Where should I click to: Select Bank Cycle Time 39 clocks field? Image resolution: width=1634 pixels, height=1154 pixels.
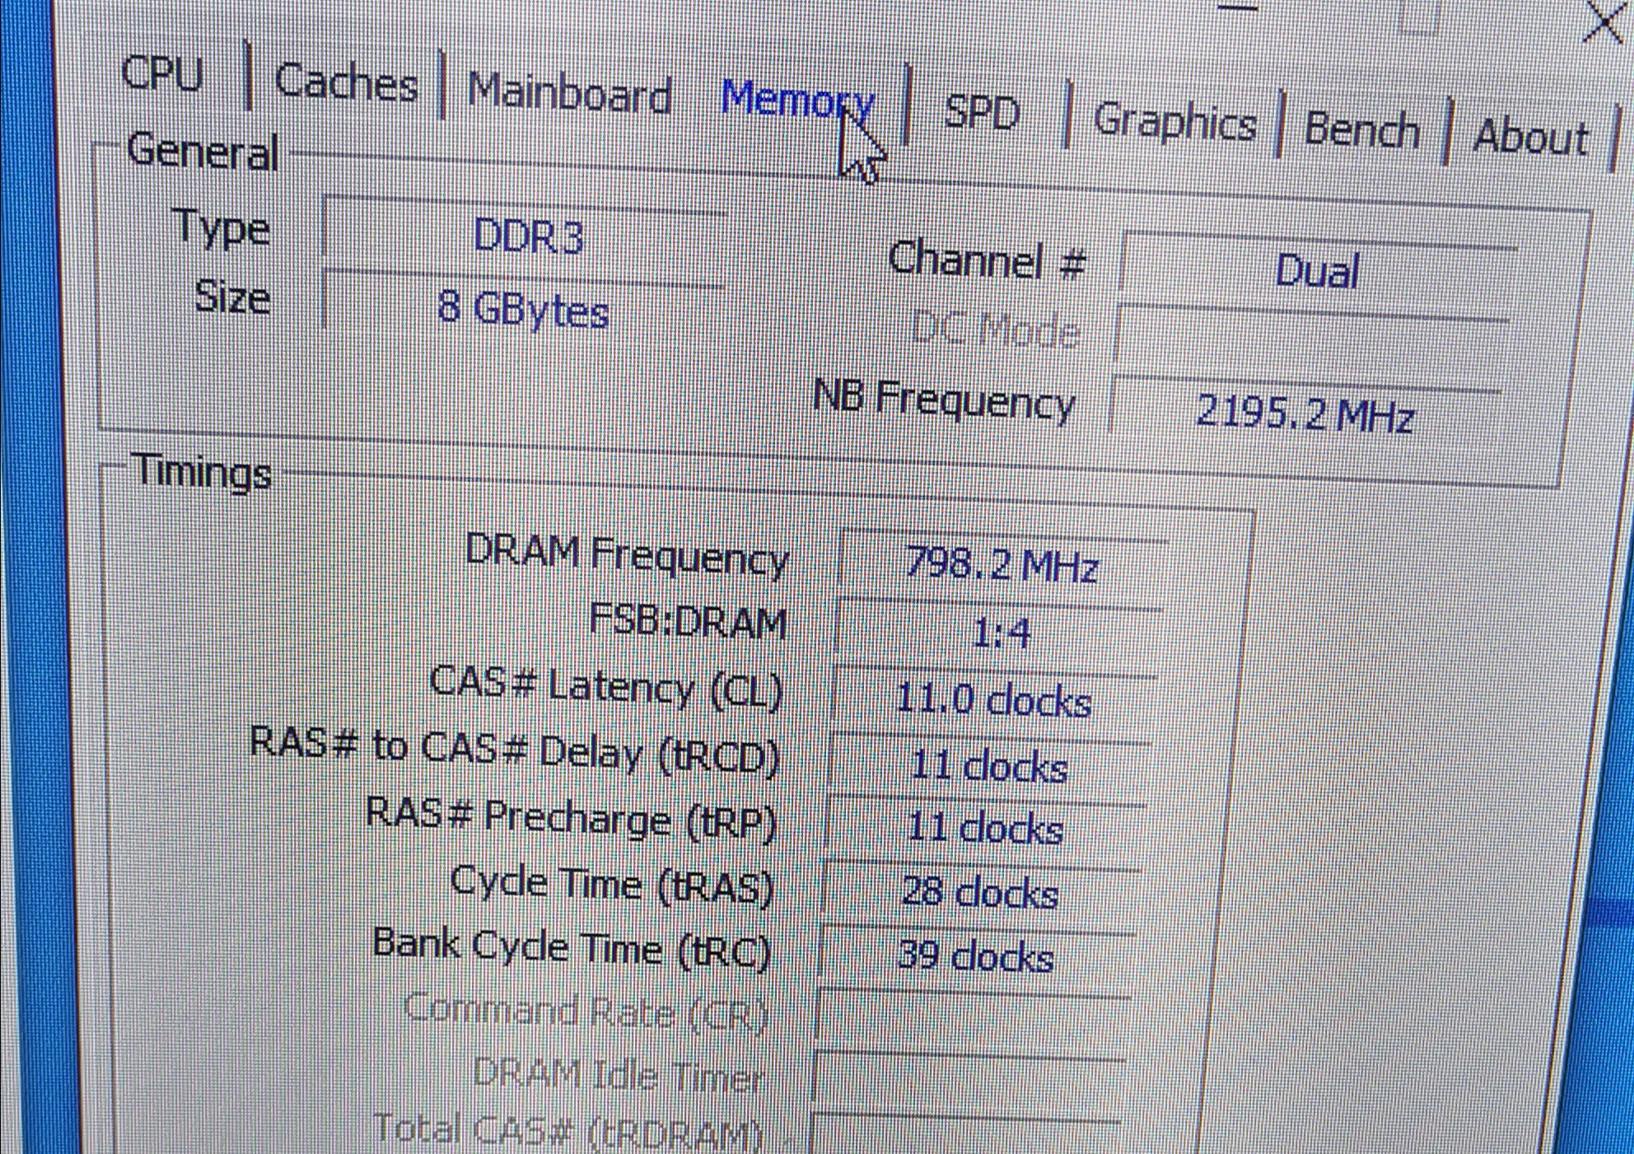[975, 956]
